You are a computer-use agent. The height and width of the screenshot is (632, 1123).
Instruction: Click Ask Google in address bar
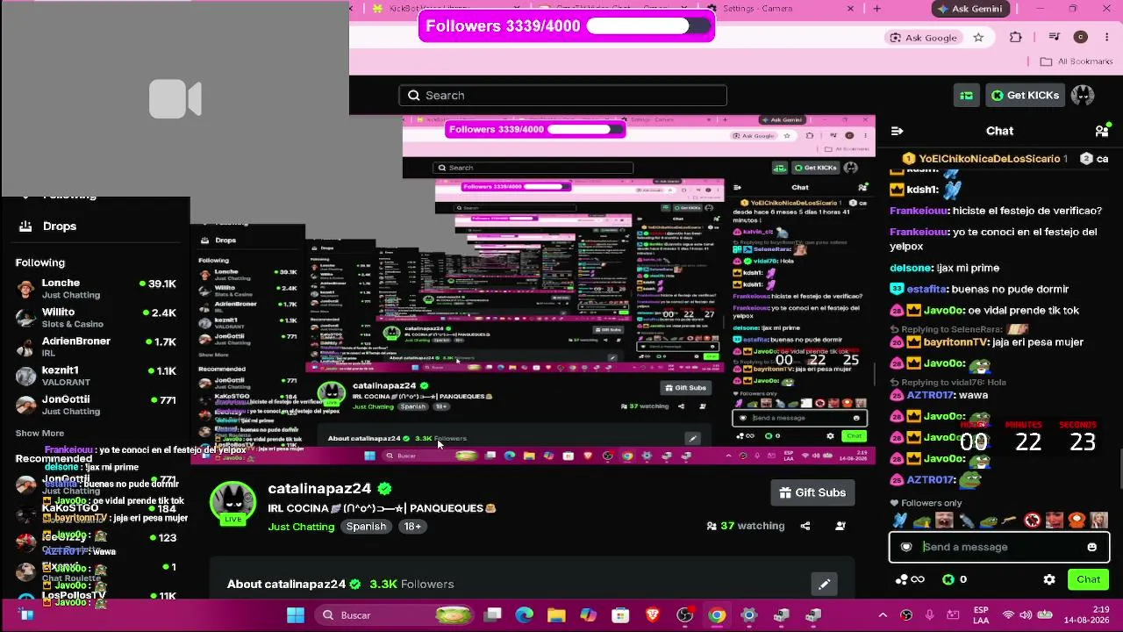pyautogui.click(x=923, y=38)
